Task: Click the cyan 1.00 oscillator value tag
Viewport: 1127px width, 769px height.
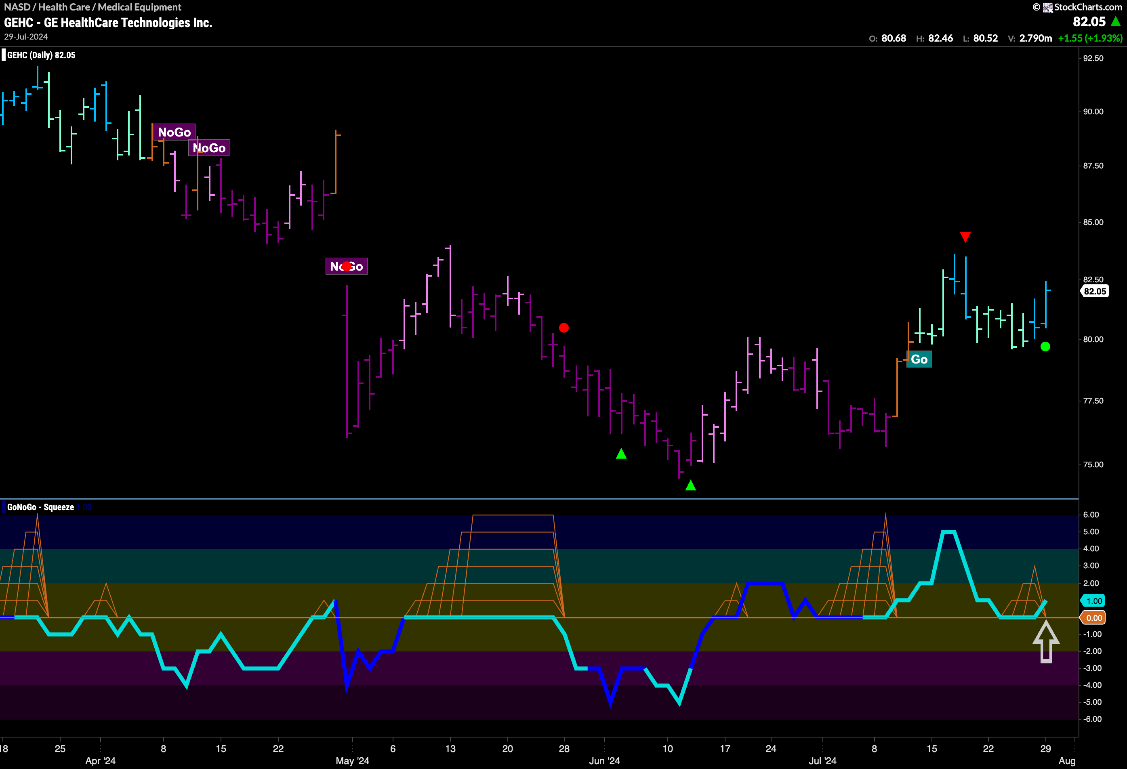Action: (1093, 601)
